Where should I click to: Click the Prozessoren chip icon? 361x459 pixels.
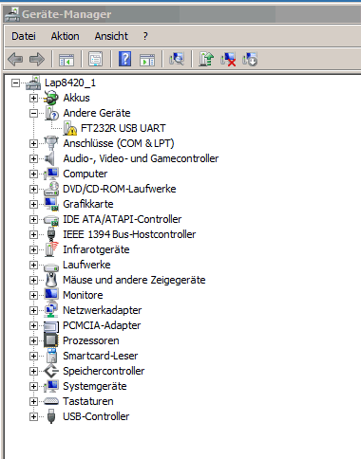click(x=51, y=340)
